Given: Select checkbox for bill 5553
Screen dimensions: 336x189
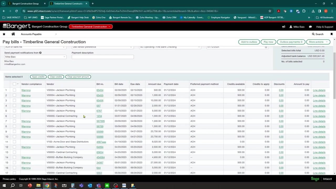Looking at the screenshot, I should point(14,173).
